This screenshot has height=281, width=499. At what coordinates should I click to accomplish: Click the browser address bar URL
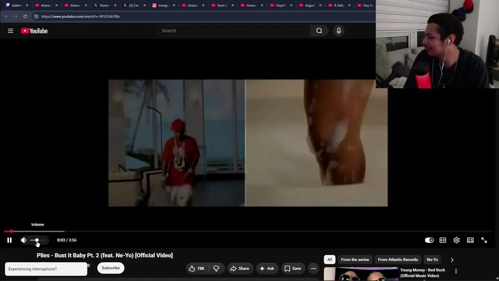pyautogui.click(x=80, y=16)
